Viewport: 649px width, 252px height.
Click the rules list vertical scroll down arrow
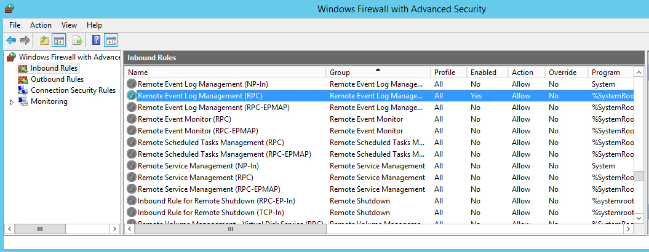coord(639,218)
